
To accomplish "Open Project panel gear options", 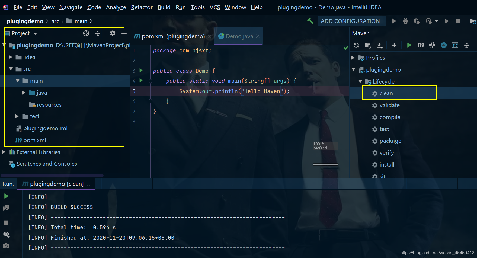I will pos(113,33).
